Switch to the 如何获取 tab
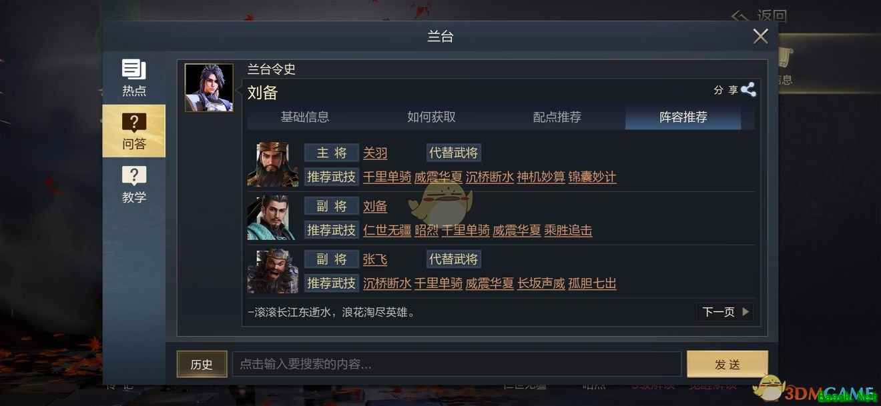Screen dimensions: 881x406 click(x=431, y=117)
